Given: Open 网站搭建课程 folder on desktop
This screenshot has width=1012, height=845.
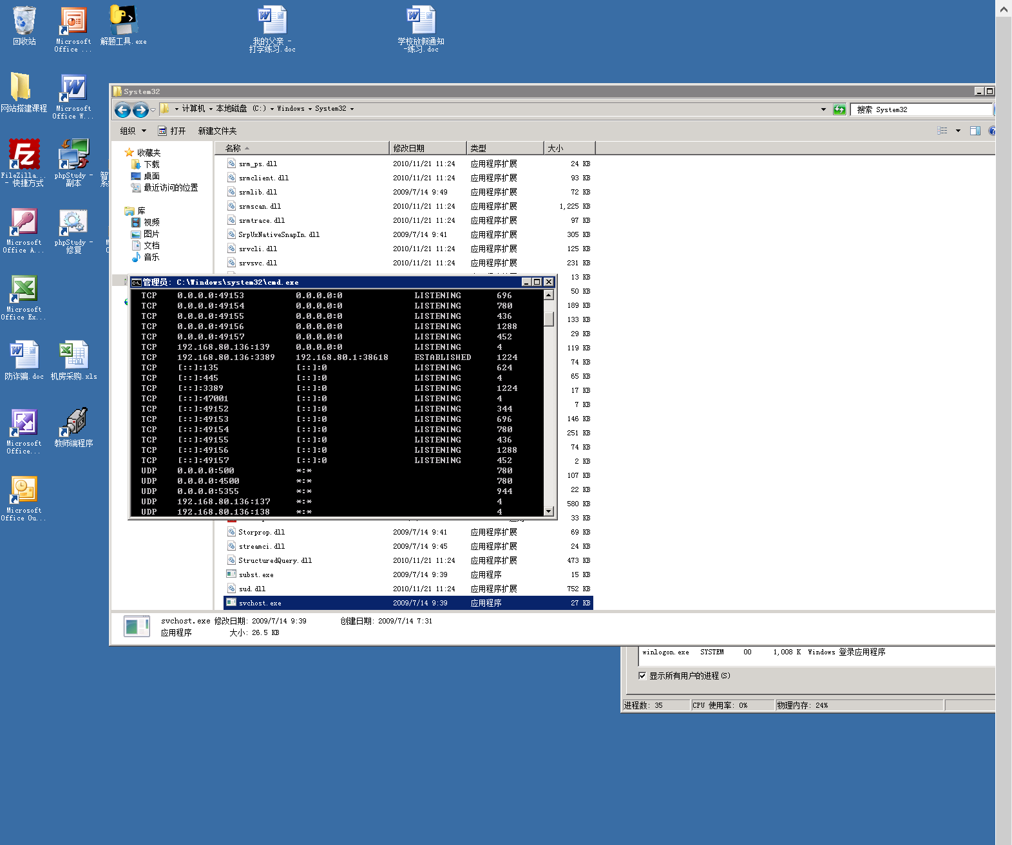Looking at the screenshot, I should pyautogui.click(x=24, y=93).
